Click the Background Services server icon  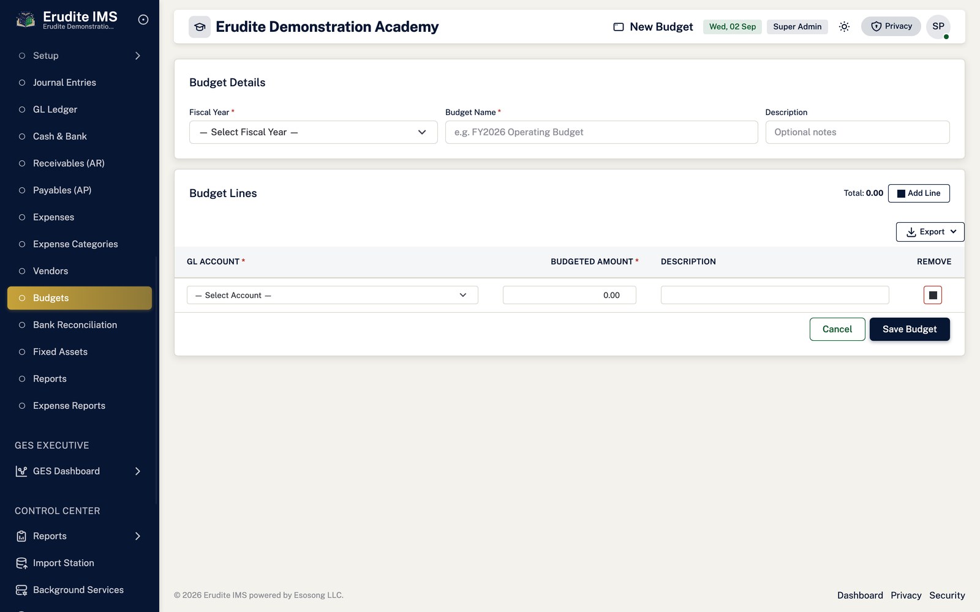point(21,590)
